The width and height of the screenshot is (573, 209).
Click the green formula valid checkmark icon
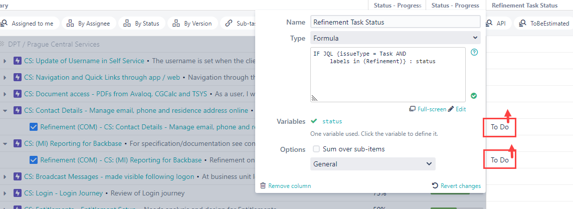tap(474, 96)
